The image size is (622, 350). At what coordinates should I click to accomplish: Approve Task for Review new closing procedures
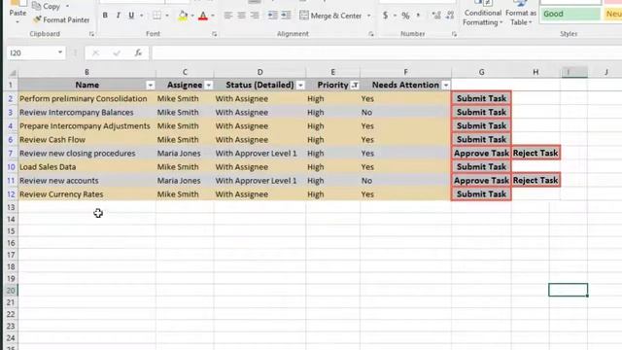click(481, 154)
